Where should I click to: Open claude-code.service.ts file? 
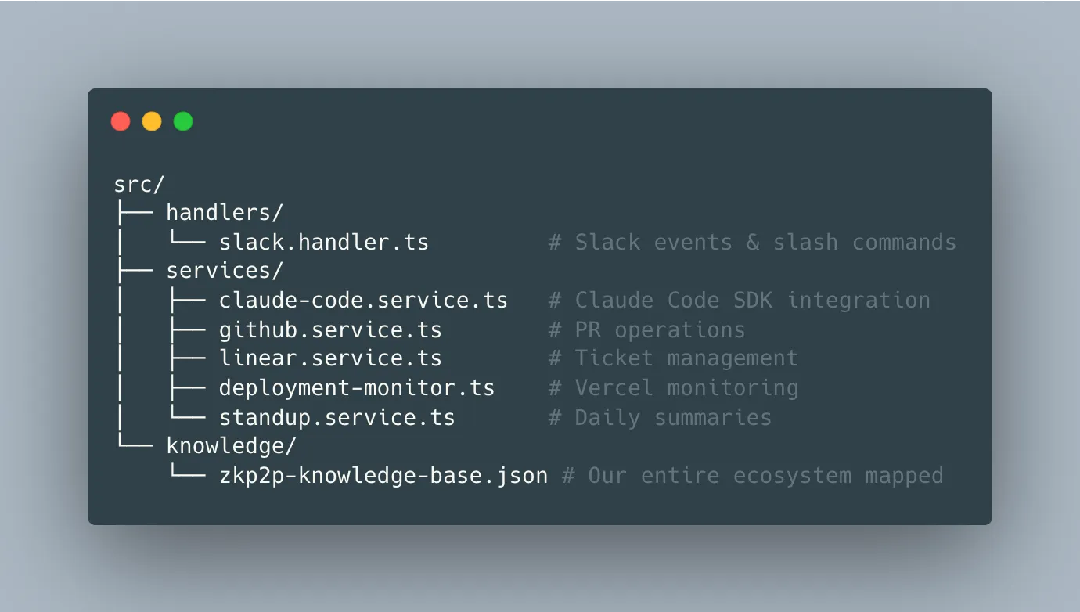pos(363,301)
